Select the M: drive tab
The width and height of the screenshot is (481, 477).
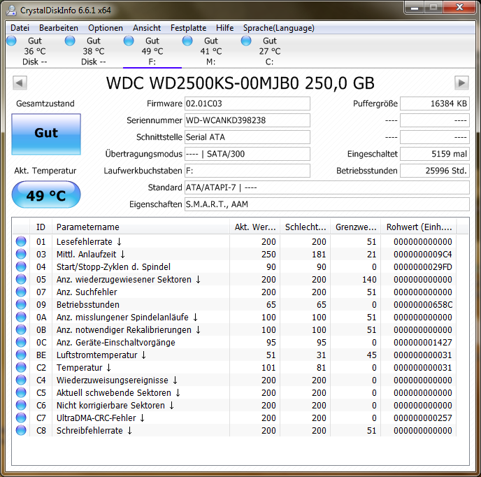[211, 51]
